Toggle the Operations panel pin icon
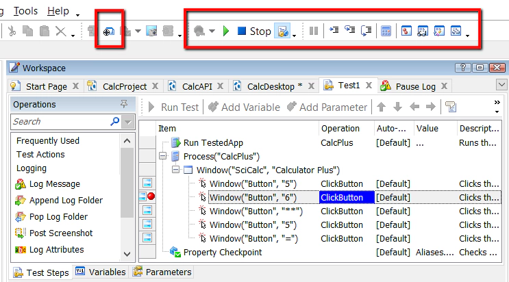The height and width of the screenshot is (282, 509). pyautogui.click(x=124, y=104)
